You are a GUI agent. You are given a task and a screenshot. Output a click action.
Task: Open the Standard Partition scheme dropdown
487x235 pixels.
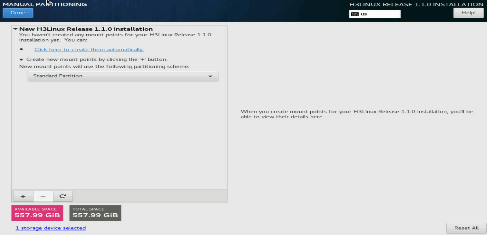coord(123,76)
